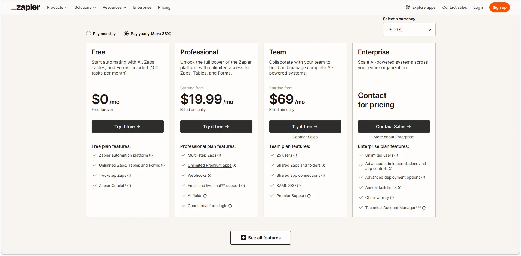The image size is (521, 256).
Task: Click the Sign up button
Action: coord(499,7)
